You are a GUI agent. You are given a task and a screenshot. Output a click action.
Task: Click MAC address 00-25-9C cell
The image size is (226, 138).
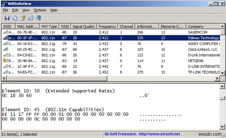[27, 49]
